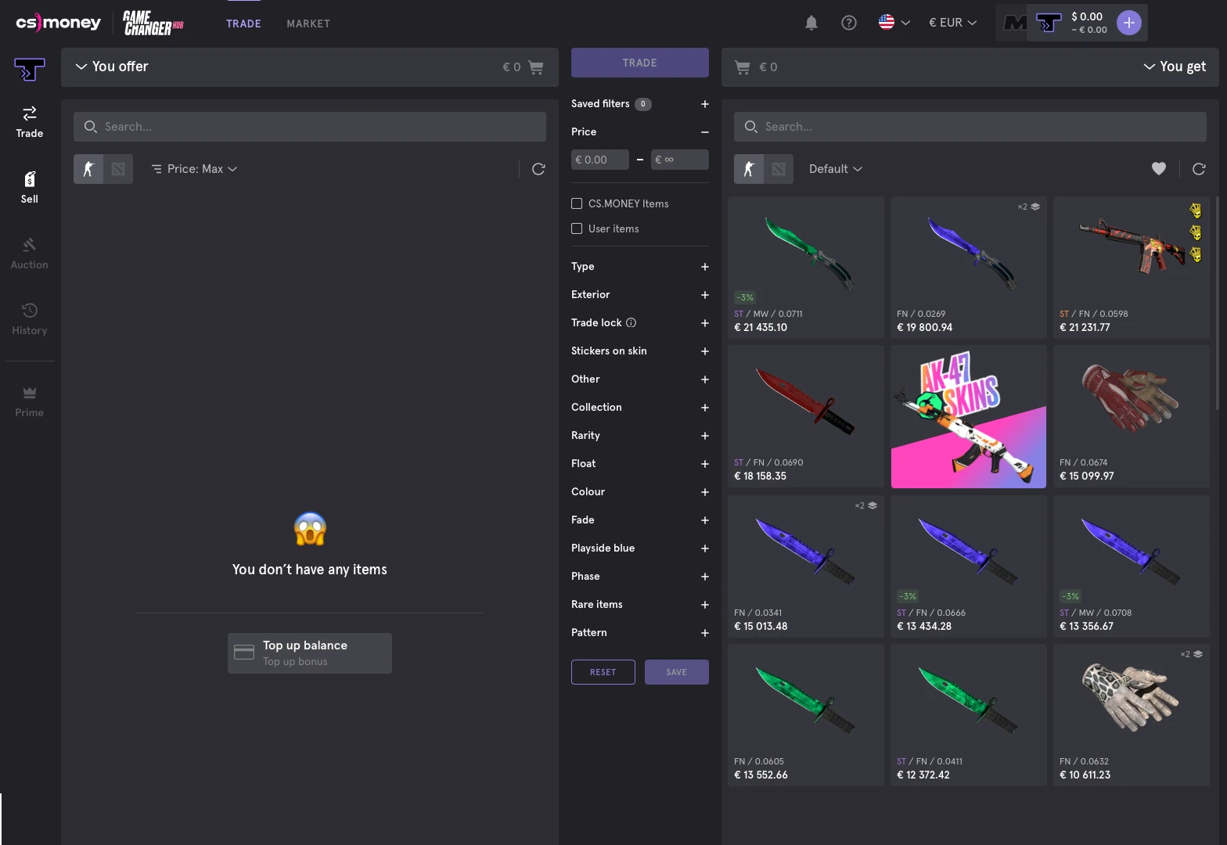
Task: Open the EUR currency dropdown
Action: pos(952,23)
